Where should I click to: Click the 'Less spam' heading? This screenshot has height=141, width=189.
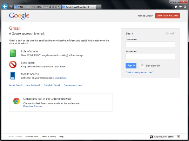pos(28,63)
